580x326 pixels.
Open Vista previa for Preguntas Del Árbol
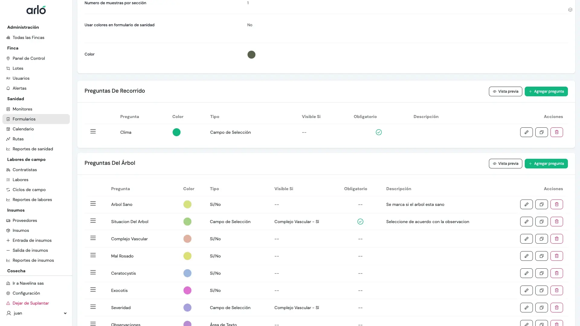[x=505, y=164]
